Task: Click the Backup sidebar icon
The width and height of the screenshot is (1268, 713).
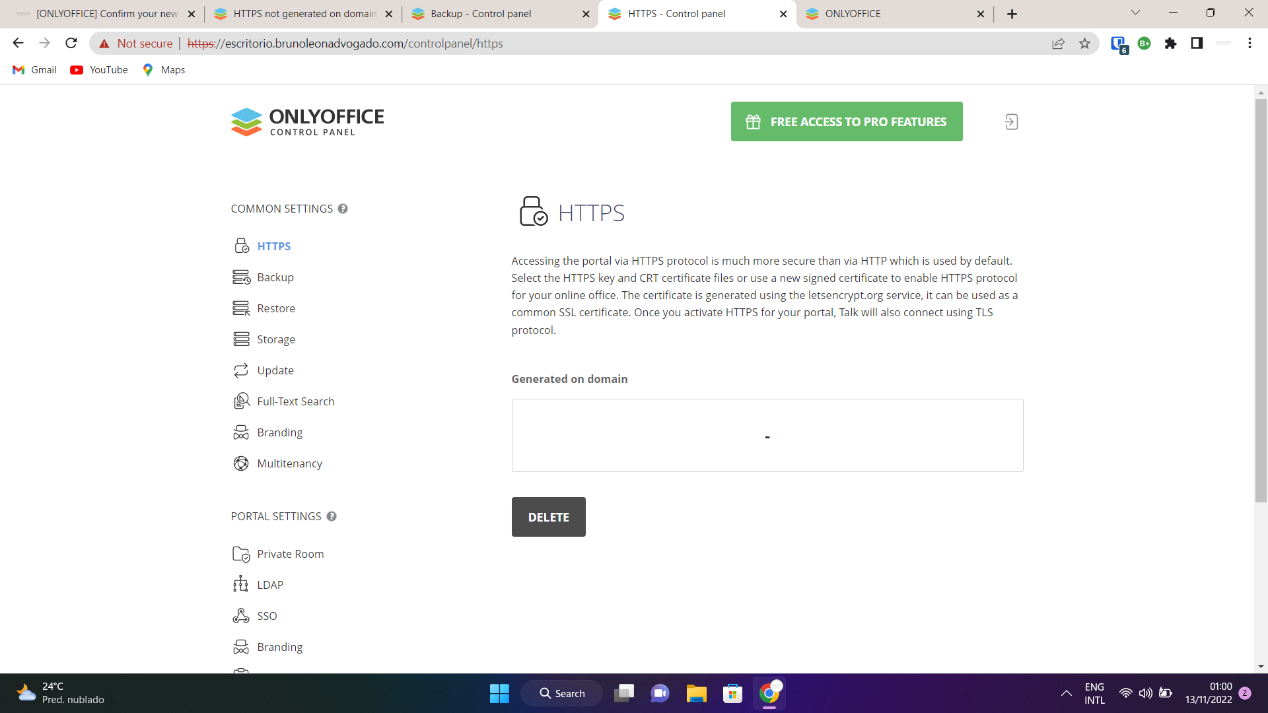Action: [x=242, y=277]
